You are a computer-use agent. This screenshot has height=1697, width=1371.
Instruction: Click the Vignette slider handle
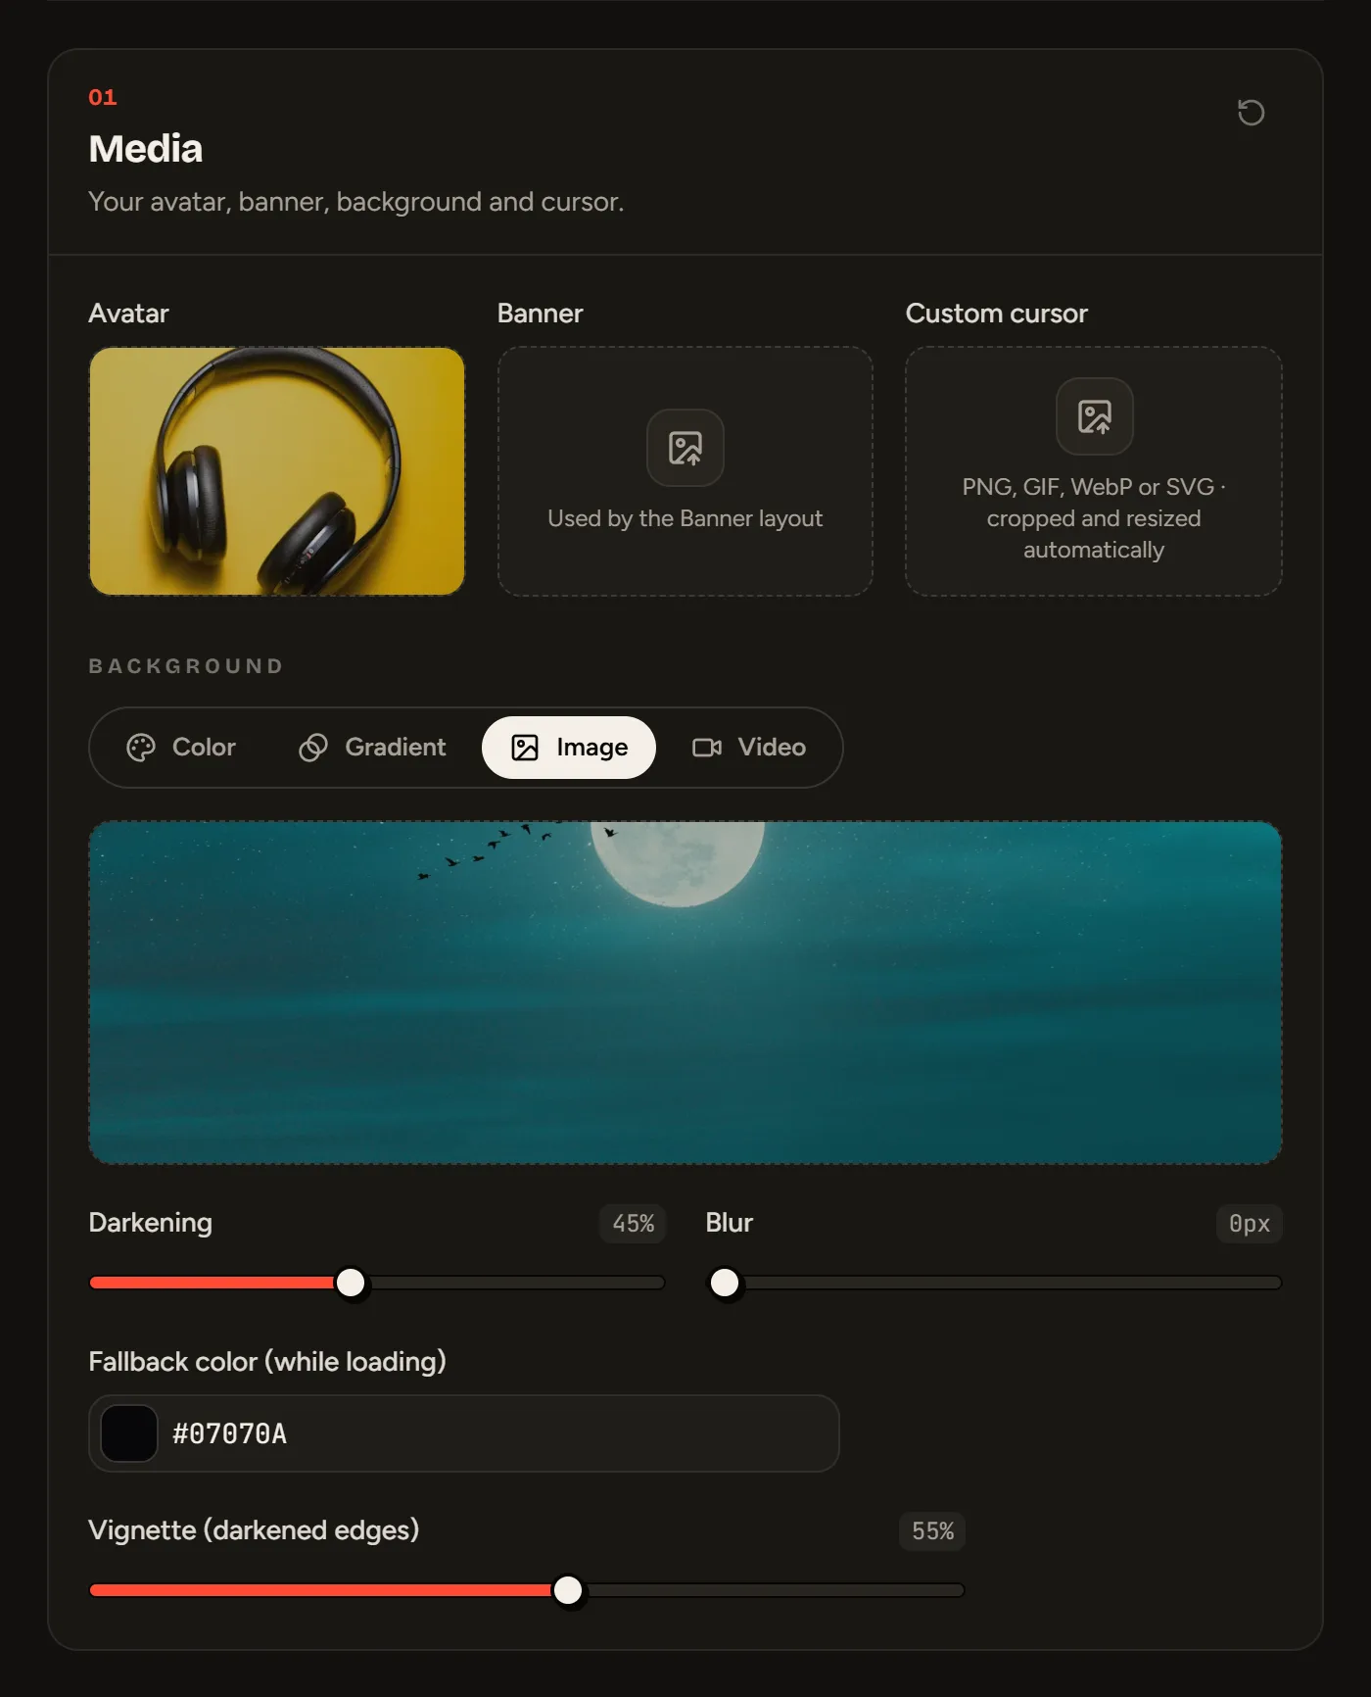(x=568, y=1590)
